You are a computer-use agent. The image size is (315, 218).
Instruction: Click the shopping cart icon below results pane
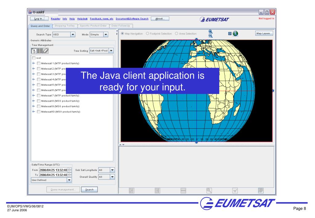pyautogui.click(x=235, y=190)
